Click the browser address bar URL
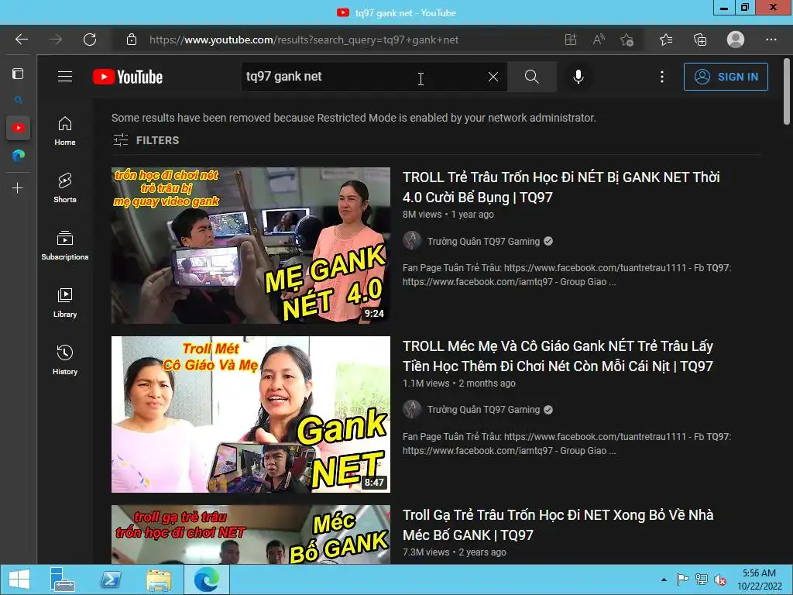Screen dimensions: 793x595 tap(304, 40)
